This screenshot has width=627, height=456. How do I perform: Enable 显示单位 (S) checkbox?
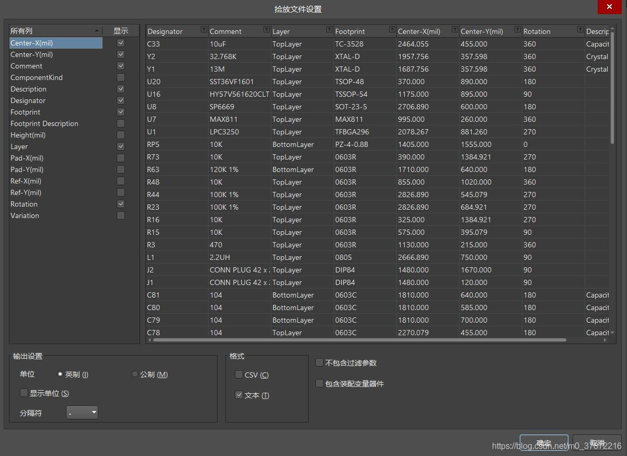(24, 393)
